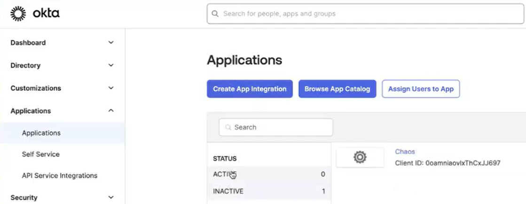
Task: Click the STATUS filter heading
Action: 225,159
